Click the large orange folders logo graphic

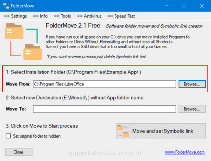click(23, 42)
